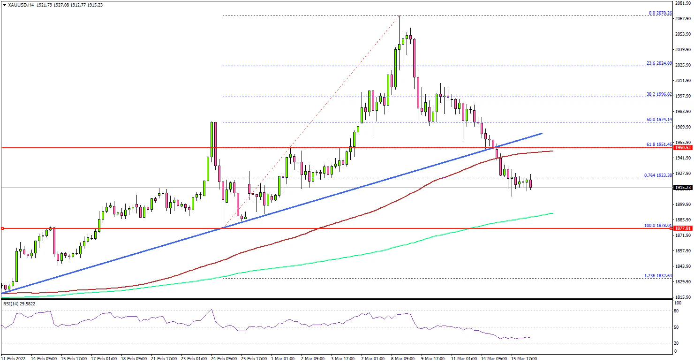Select the 1.236 1832.64 Fibonacci label
Viewport: 694px width, 364px height.
657,276
